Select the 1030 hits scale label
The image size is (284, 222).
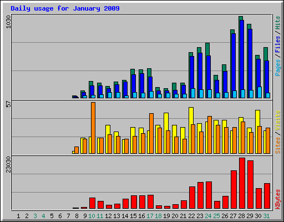coord(8,22)
